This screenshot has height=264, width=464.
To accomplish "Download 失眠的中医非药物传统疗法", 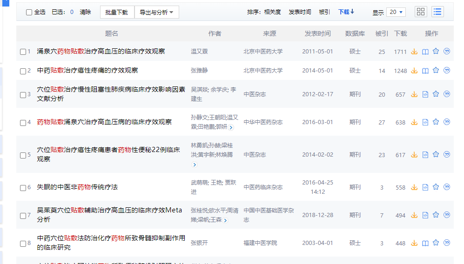I will (414, 187).
